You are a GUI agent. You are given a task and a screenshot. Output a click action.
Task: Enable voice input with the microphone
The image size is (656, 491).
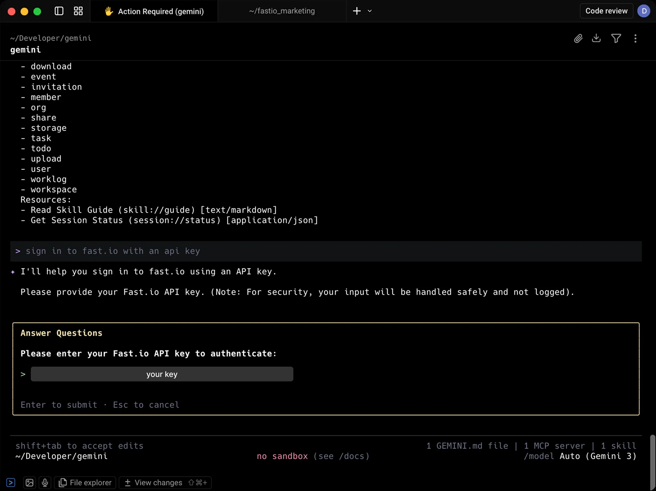coord(45,482)
